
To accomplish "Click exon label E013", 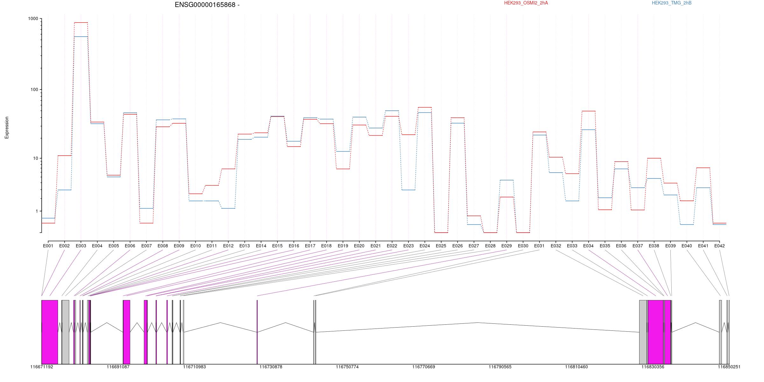I will coord(244,246).
